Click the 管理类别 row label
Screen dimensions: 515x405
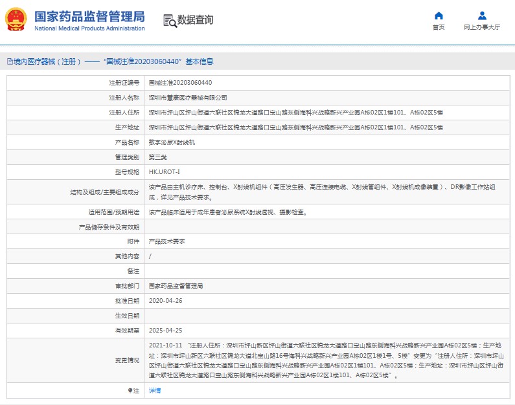(x=127, y=157)
